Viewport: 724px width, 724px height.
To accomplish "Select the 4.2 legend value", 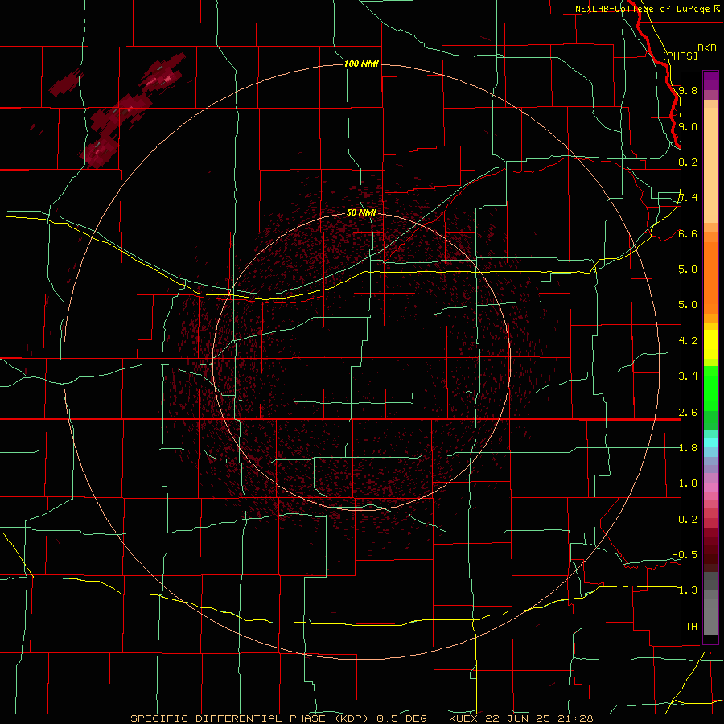I will pos(688,341).
